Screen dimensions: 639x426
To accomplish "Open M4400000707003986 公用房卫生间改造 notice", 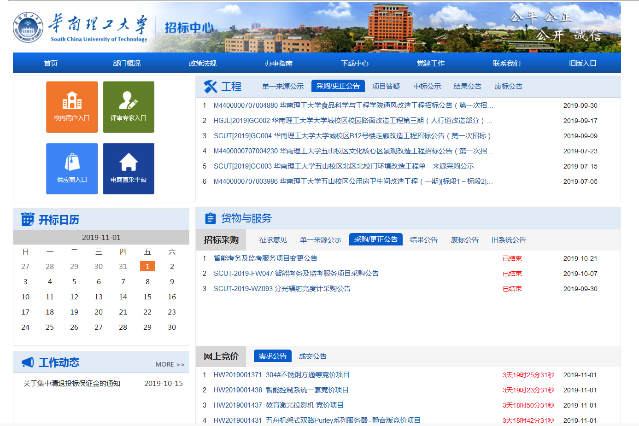I will click(x=353, y=181).
